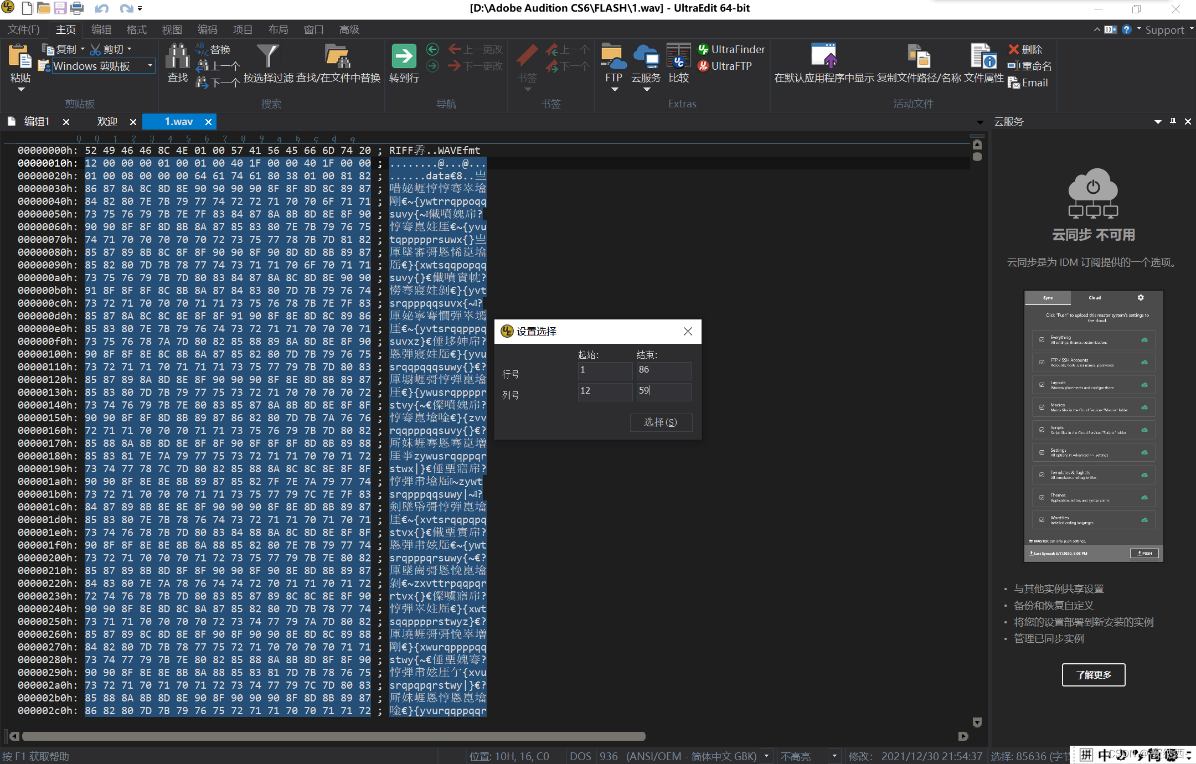Screen dimensions: 1196x764
Task: Click the File properties icon
Action: click(x=983, y=57)
